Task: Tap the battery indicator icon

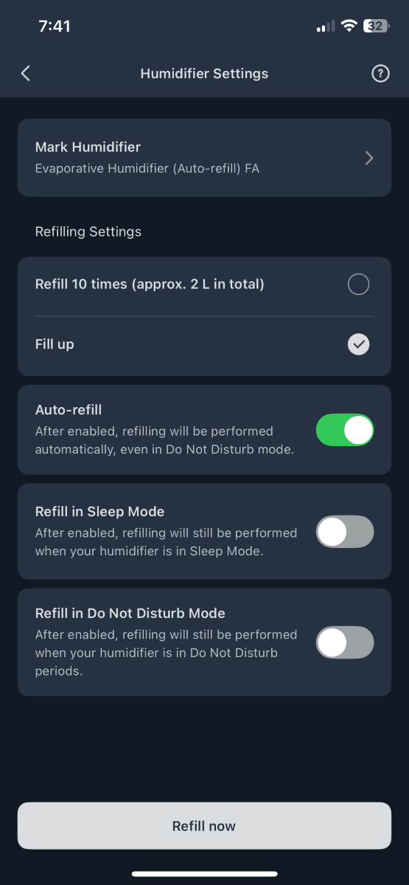Action: 376,26
